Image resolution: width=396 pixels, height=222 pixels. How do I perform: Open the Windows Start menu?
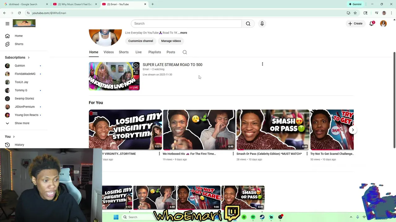pyautogui.click(x=116, y=217)
